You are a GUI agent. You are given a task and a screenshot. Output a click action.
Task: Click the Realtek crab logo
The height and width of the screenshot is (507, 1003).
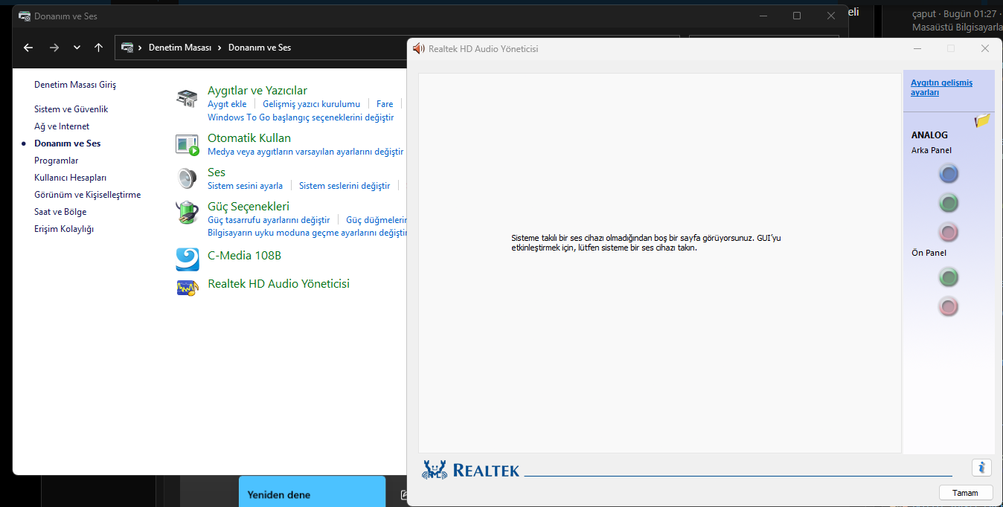(x=435, y=469)
